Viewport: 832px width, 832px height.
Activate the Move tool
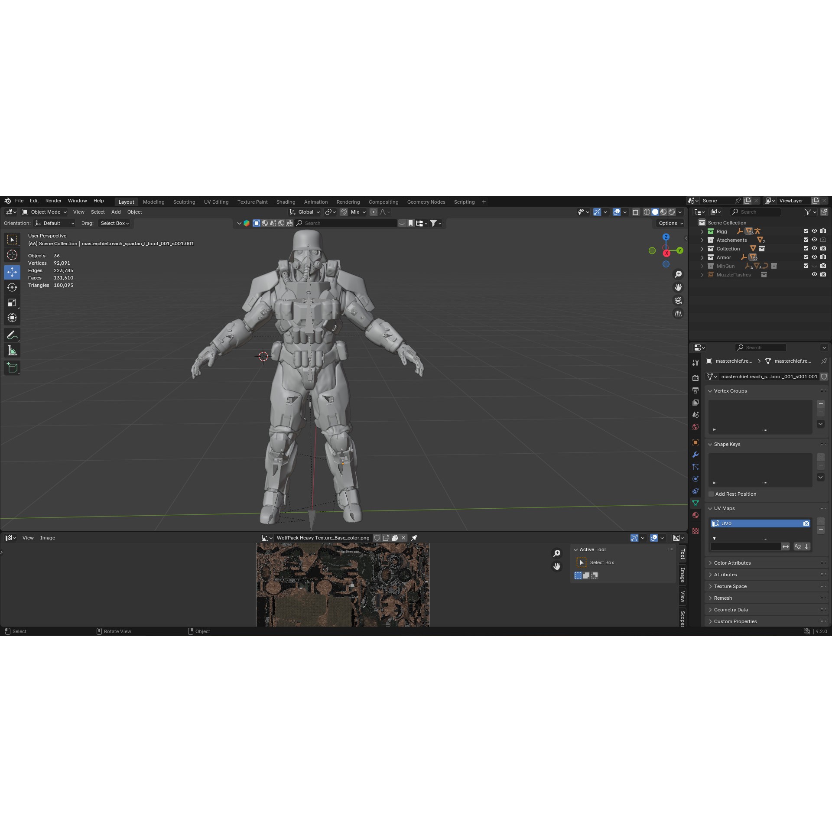pos(12,272)
